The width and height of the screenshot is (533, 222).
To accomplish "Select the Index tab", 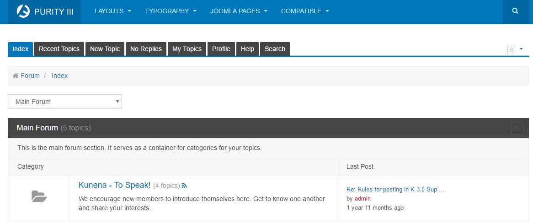I will click(x=21, y=49).
